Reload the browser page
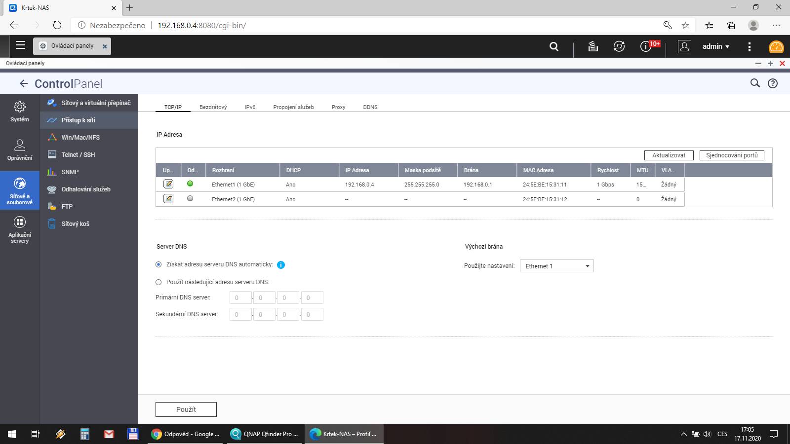 [57, 25]
